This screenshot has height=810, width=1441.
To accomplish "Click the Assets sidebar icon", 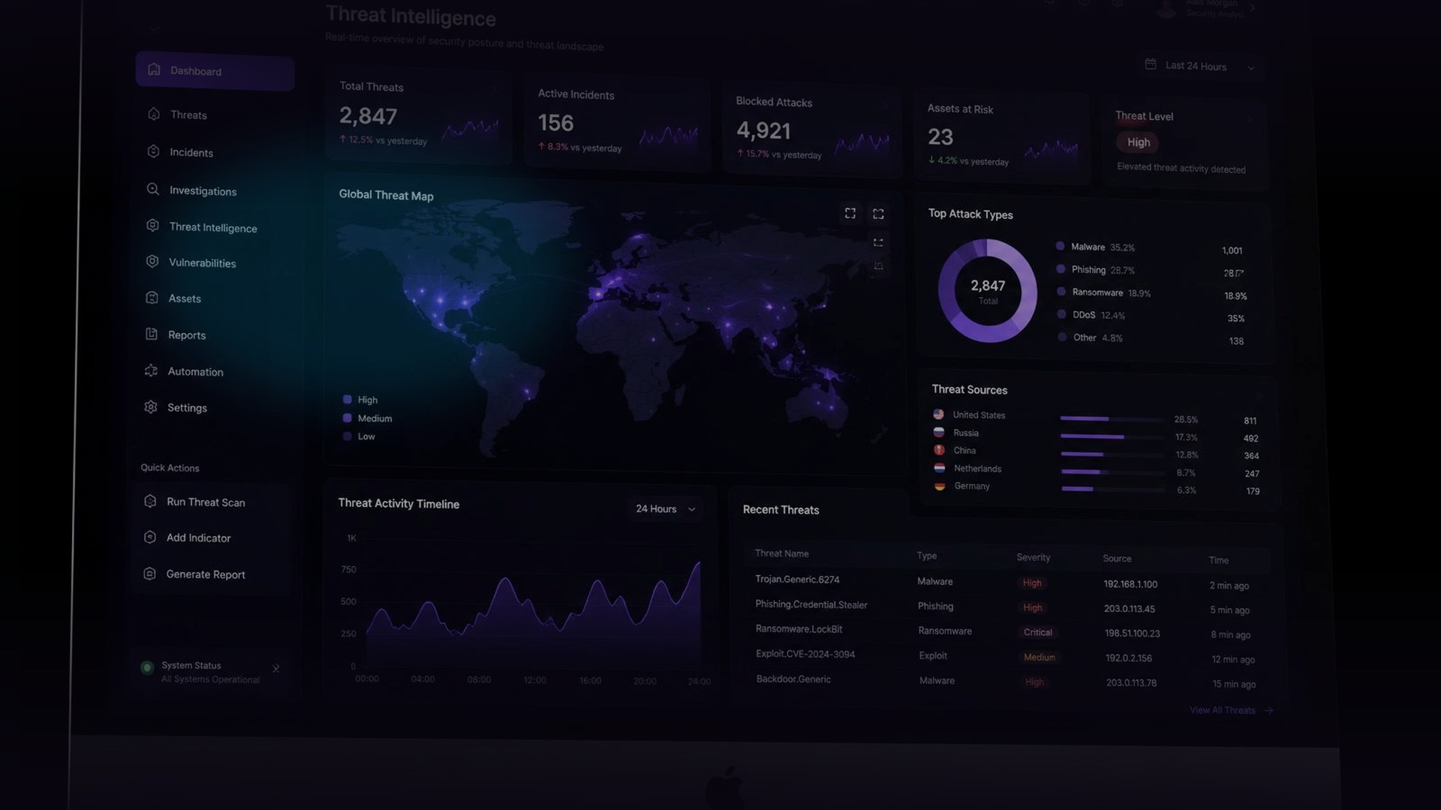I will click(152, 298).
